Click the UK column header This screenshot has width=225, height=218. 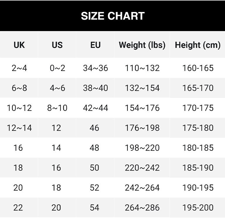pos(19,45)
